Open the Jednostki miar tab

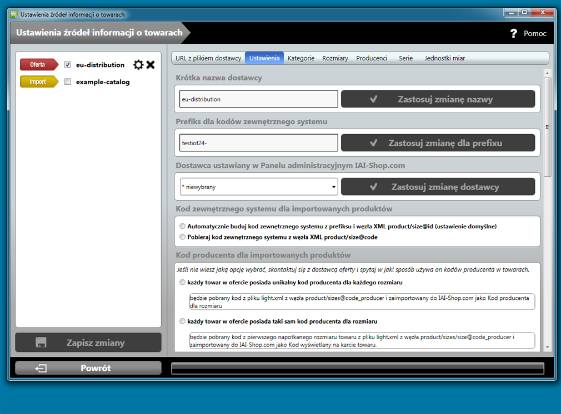coord(445,58)
